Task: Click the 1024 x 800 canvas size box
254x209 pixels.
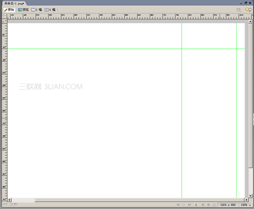Action: (228, 205)
